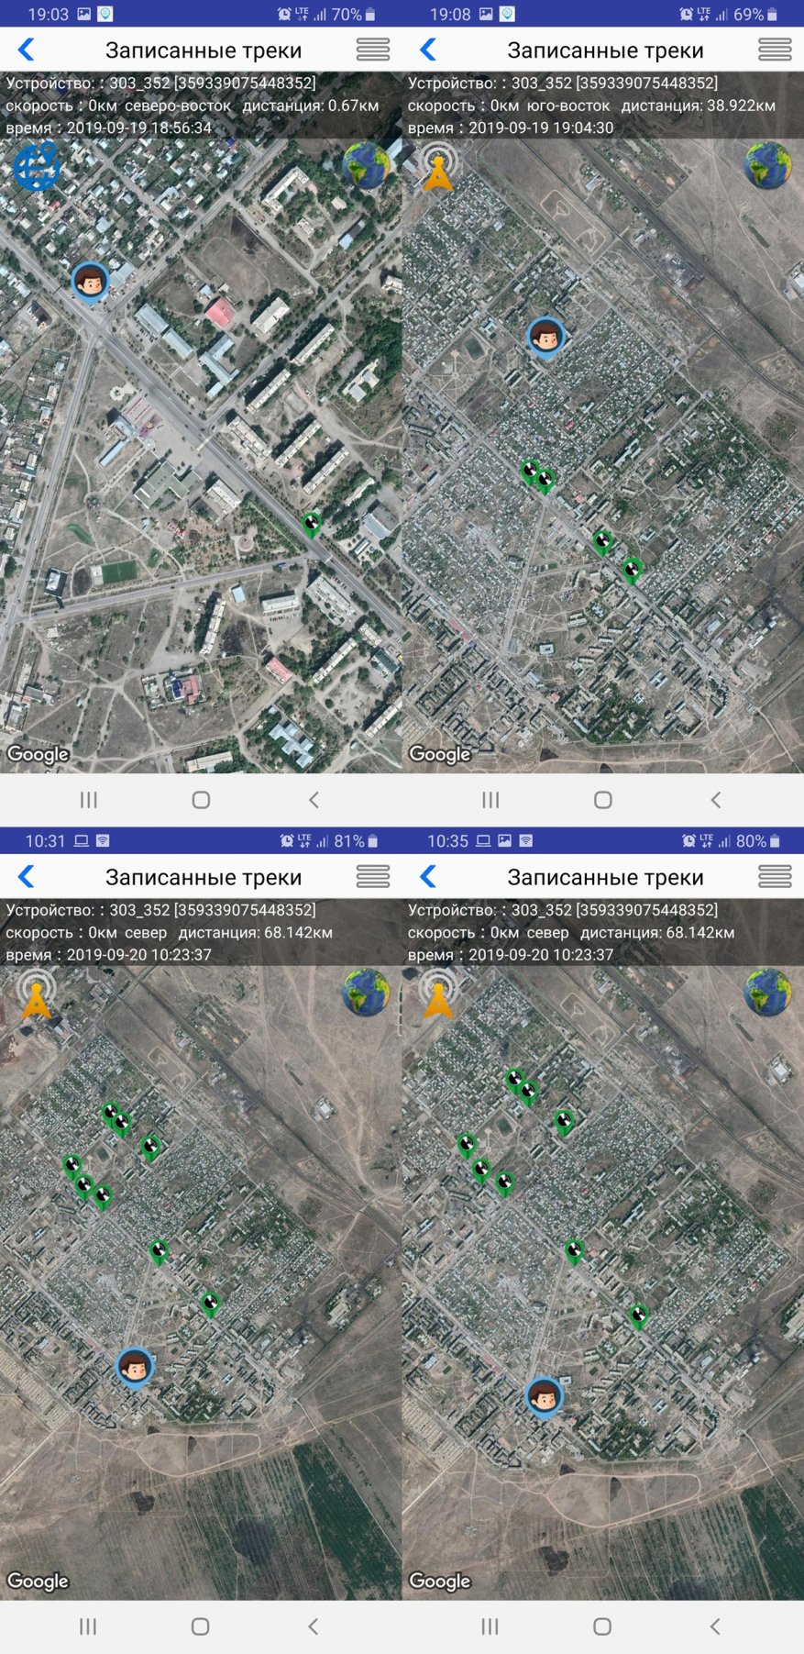Tap the boy avatar marker in the 10:31 map
Screen dimensions: 804x1654
[x=135, y=1368]
